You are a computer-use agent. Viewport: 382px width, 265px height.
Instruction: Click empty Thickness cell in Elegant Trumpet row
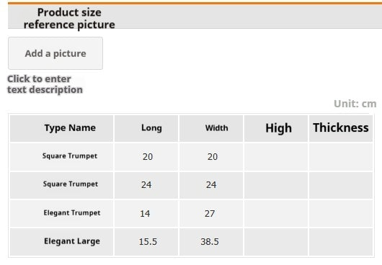point(341,213)
